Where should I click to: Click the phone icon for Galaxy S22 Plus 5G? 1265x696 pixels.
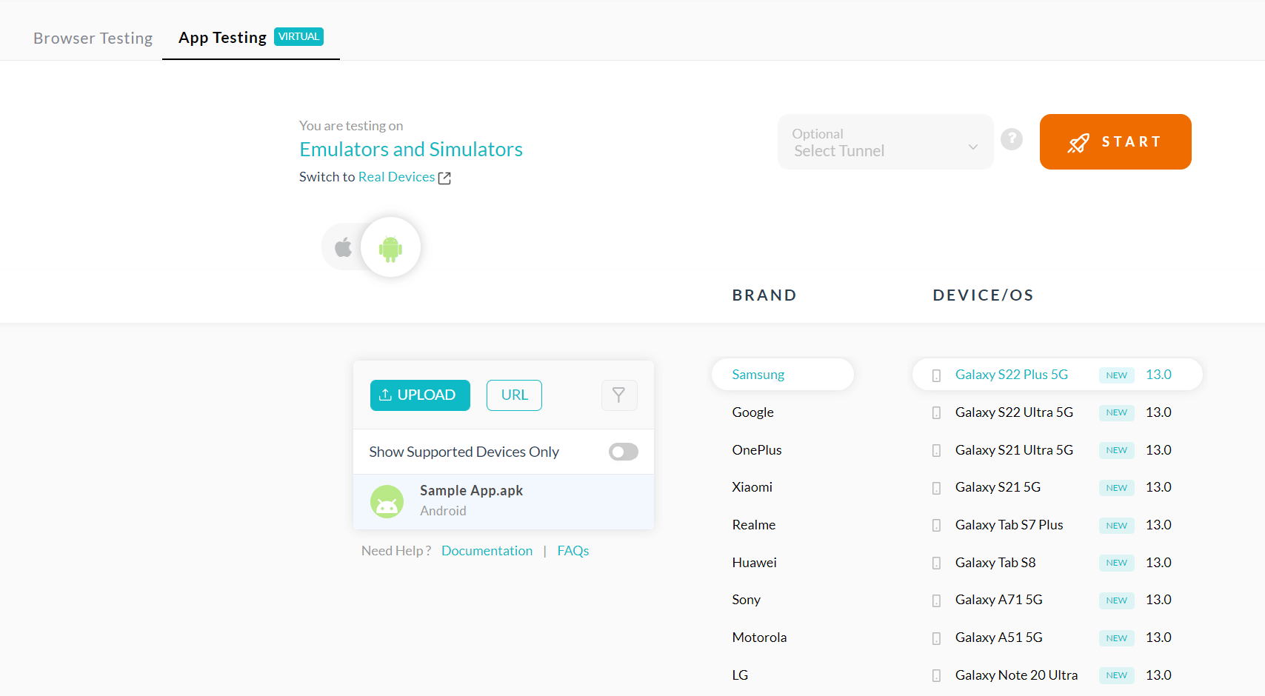pyautogui.click(x=936, y=375)
